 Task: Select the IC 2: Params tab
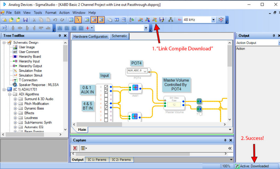tap(121, 159)
